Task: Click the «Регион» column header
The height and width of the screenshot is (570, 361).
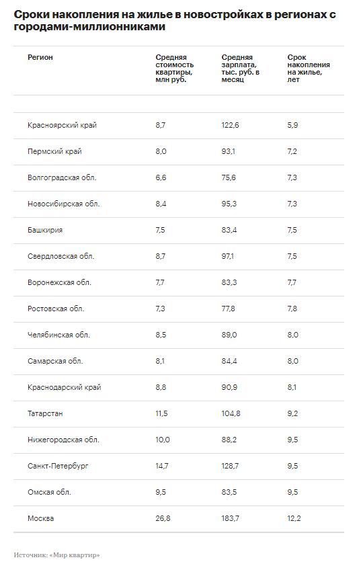Action: 40,57
